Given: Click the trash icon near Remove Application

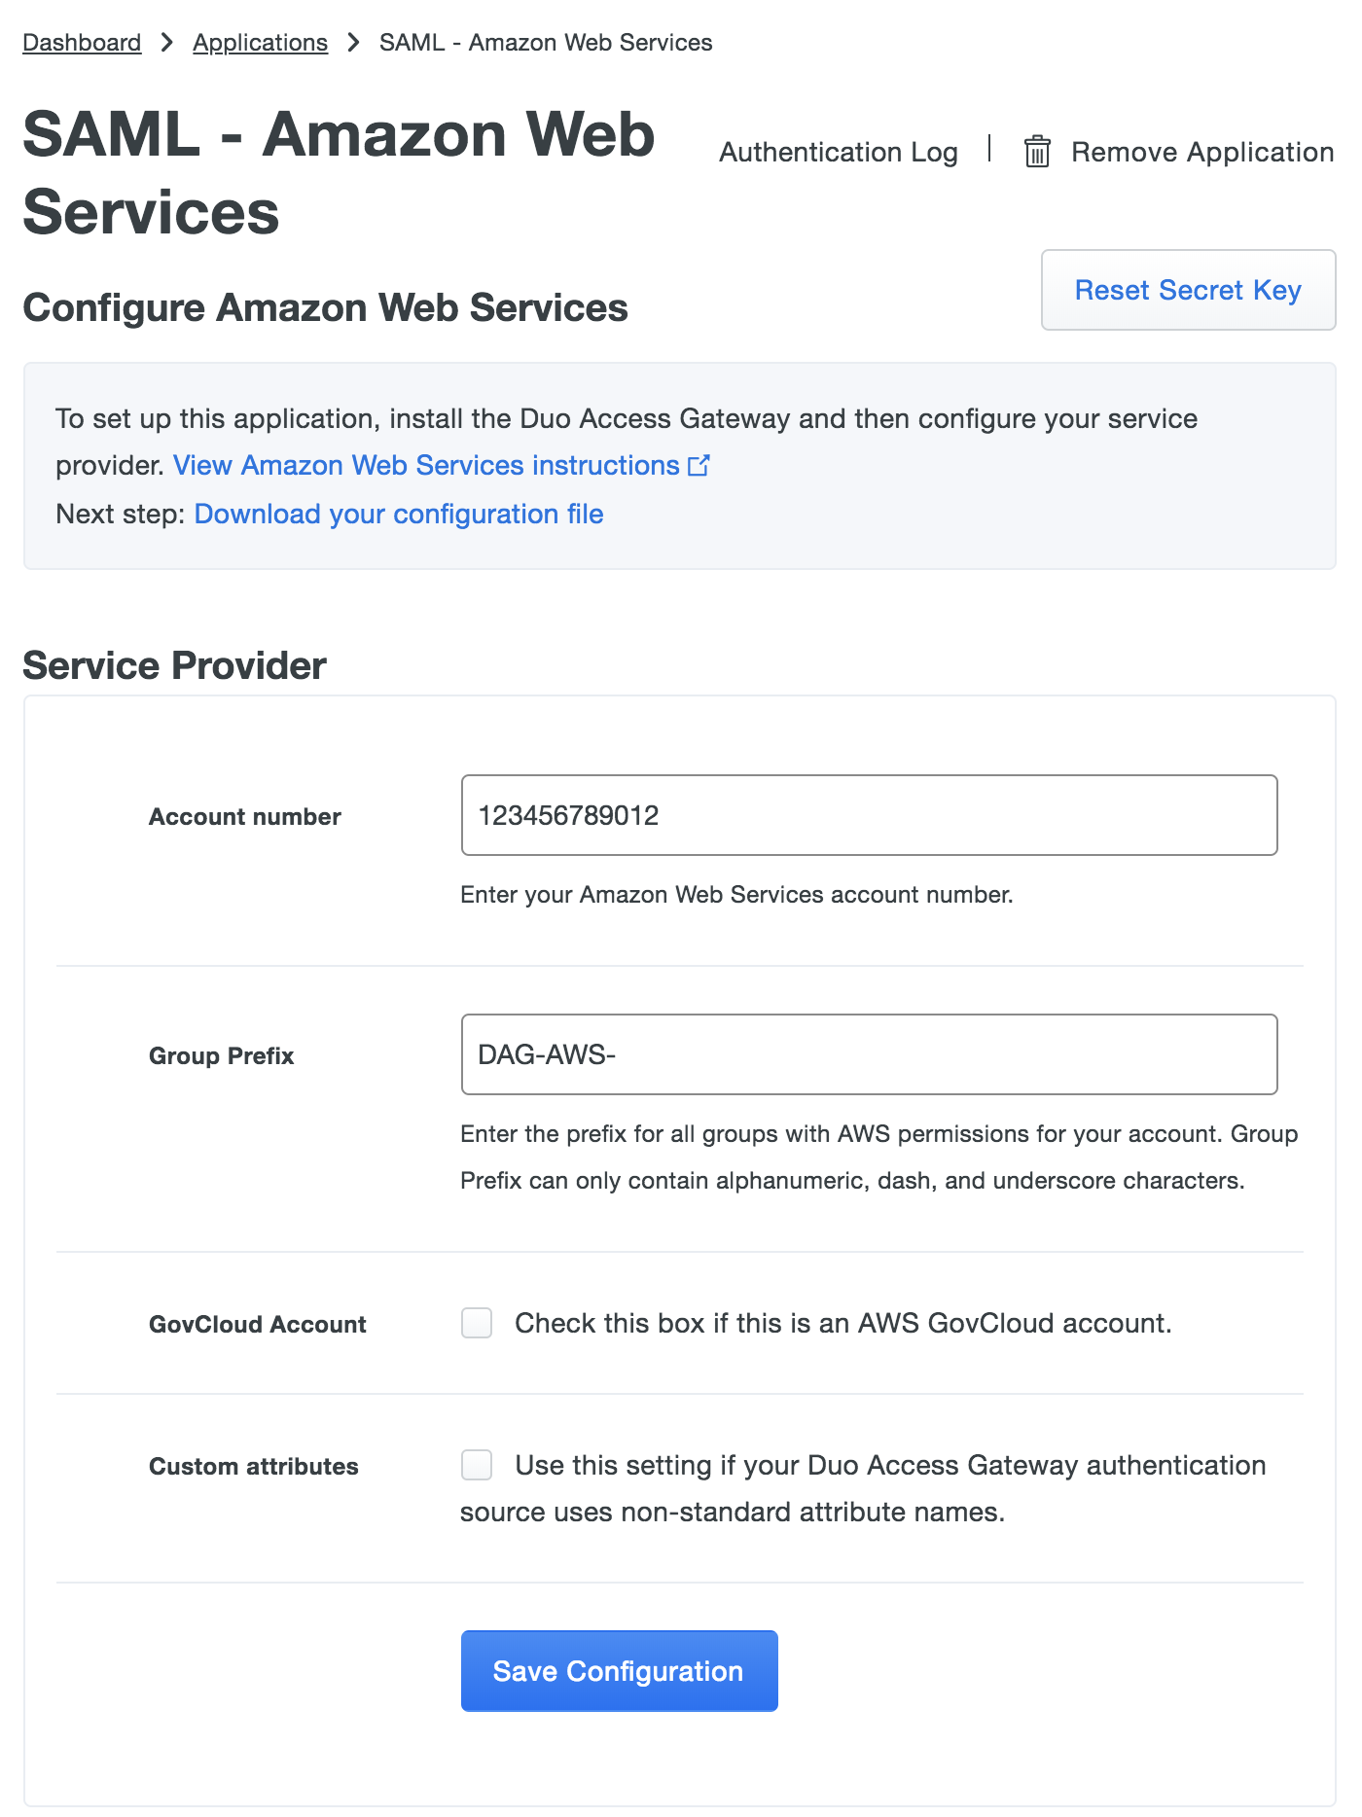Looking at the screenshot, I should pyautogui.click(x=1037, y=152).
